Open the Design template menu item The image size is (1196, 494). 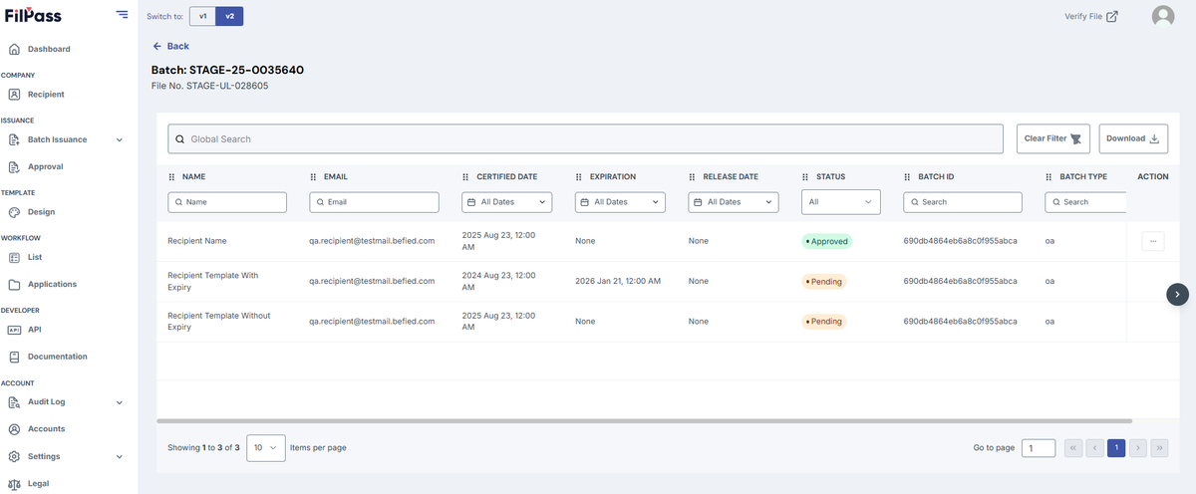point(42,212)
